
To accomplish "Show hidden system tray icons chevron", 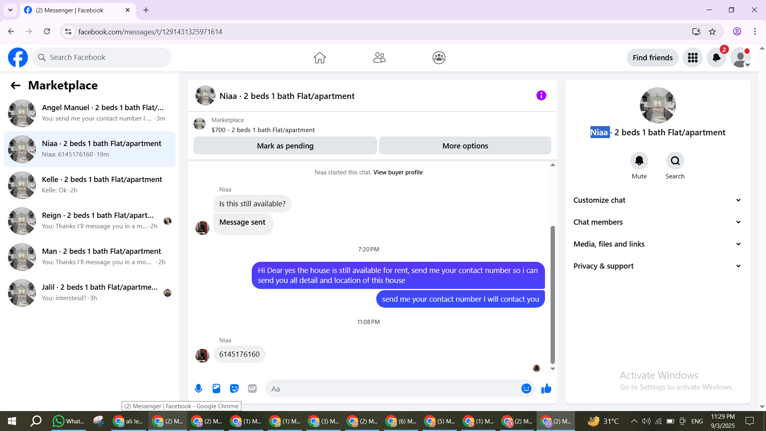I will (634, 421).
